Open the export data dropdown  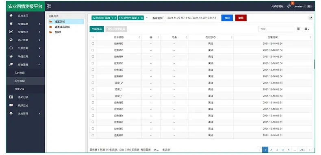point(307,29)
